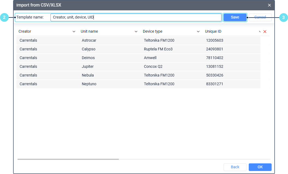Click the horizontal scrollbar under the table
Viewport: 288px width, 174px height.
pyautogui.click(x=68, y=159)
